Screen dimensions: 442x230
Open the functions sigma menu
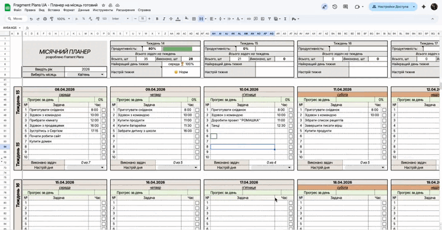[285, 19]
